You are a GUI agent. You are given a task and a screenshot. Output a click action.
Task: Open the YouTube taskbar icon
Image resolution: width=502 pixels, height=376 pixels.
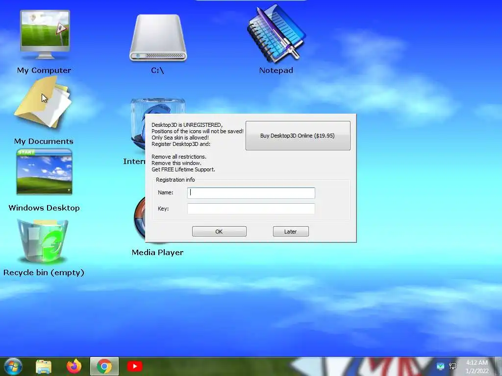pyautogui.click(x=135, y=366)
